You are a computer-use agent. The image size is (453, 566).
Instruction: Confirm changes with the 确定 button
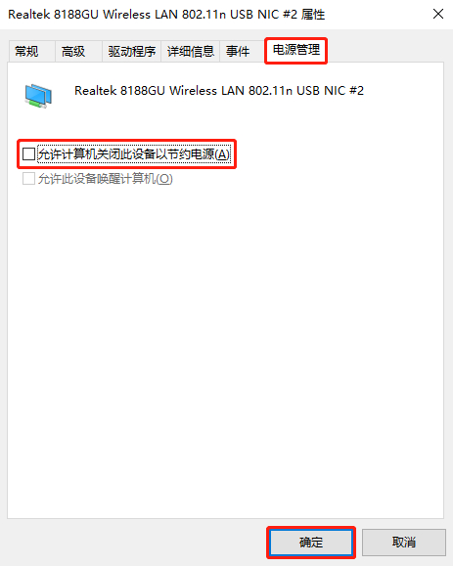tap(311, 543)
